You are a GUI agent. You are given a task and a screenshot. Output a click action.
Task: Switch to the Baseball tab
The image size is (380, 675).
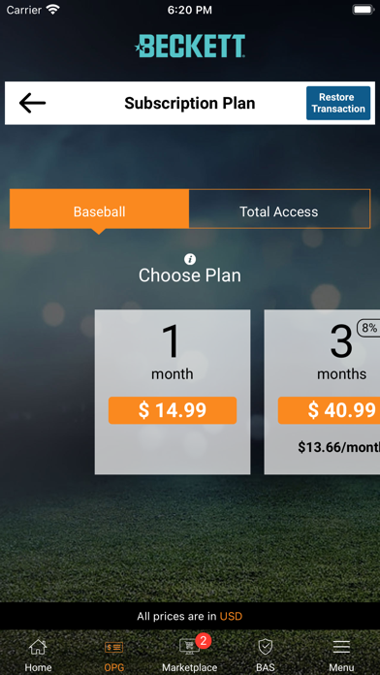99,211
